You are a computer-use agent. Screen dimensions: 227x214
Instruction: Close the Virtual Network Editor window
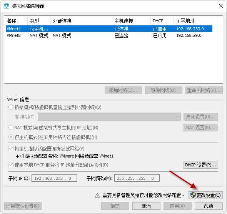(221, 6)
